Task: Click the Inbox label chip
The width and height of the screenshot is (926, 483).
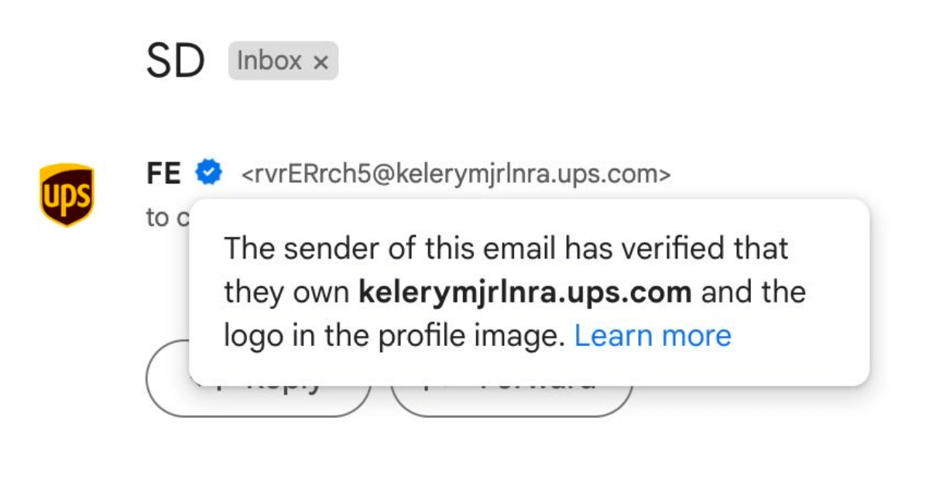Action: (x=283, y=61)
